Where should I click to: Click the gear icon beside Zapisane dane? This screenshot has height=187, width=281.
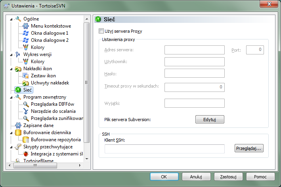pos(18,125)
